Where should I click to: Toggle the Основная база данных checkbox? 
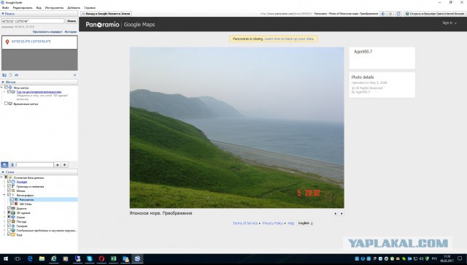[x=6, y=177]
